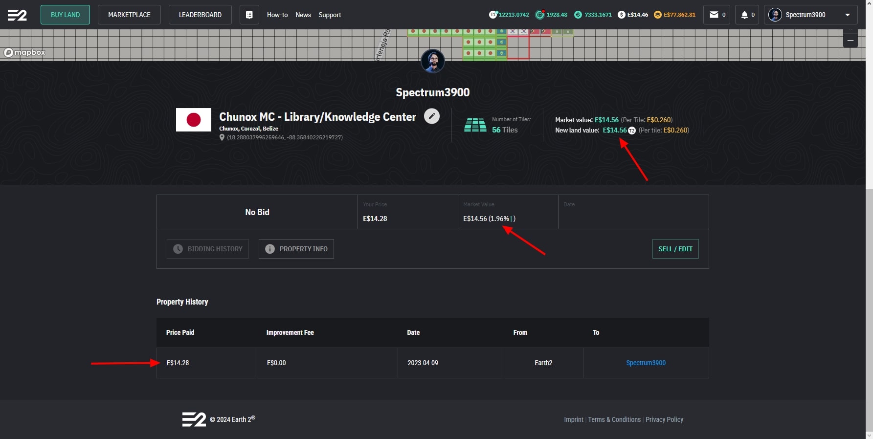Click the map location pin by coordinates
The width and height of the screenshot is (873, 439).
point(222,137)
